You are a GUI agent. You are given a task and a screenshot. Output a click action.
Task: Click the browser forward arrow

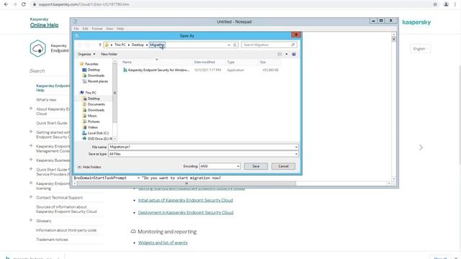14,4
